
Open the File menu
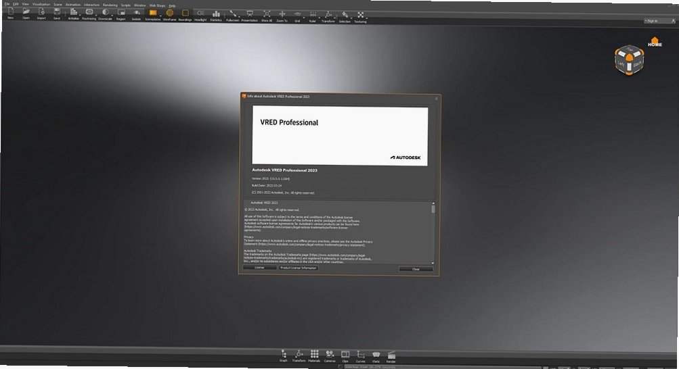(7, 4)
